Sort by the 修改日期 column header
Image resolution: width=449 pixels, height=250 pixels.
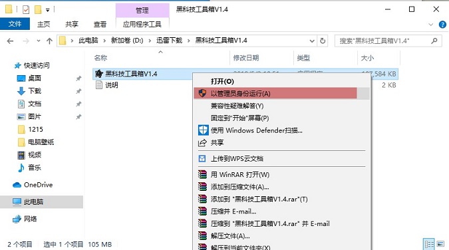(246, 58)
